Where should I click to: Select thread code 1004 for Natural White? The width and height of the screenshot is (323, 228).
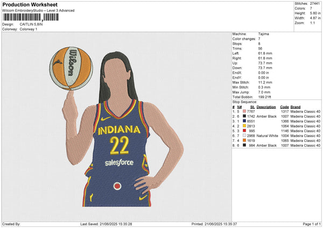pos(285,136)
